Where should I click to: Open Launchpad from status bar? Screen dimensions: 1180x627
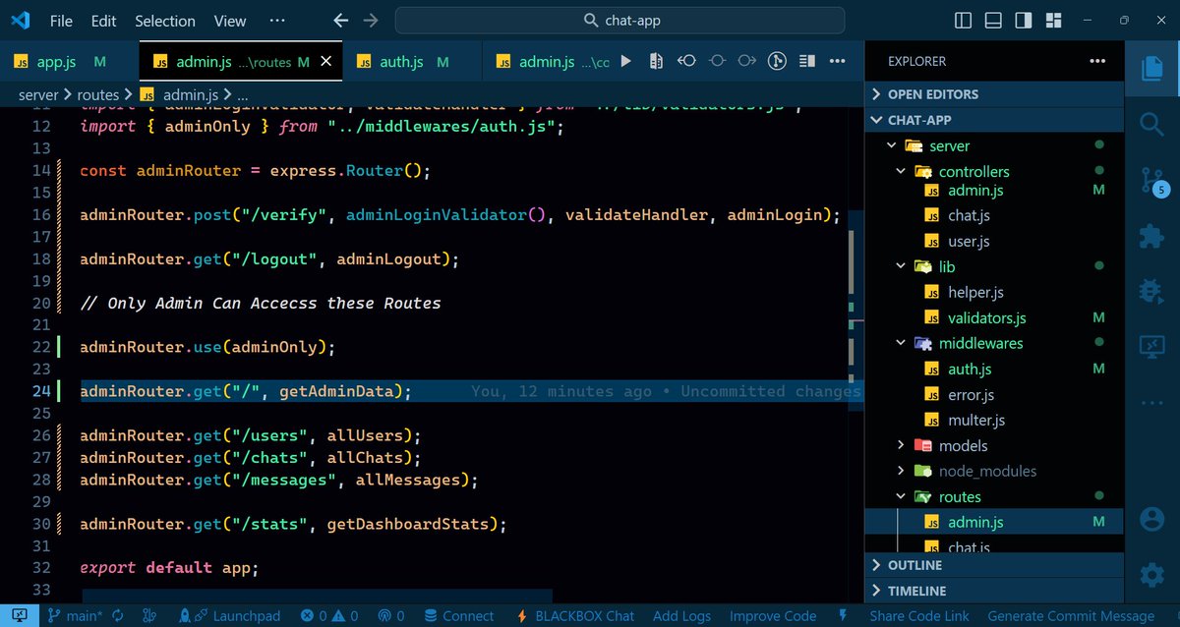tap(229, 615)
